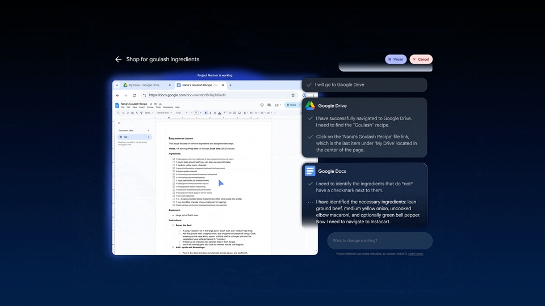
Task: Open the Docs Share button
Action: coord(292,105)
